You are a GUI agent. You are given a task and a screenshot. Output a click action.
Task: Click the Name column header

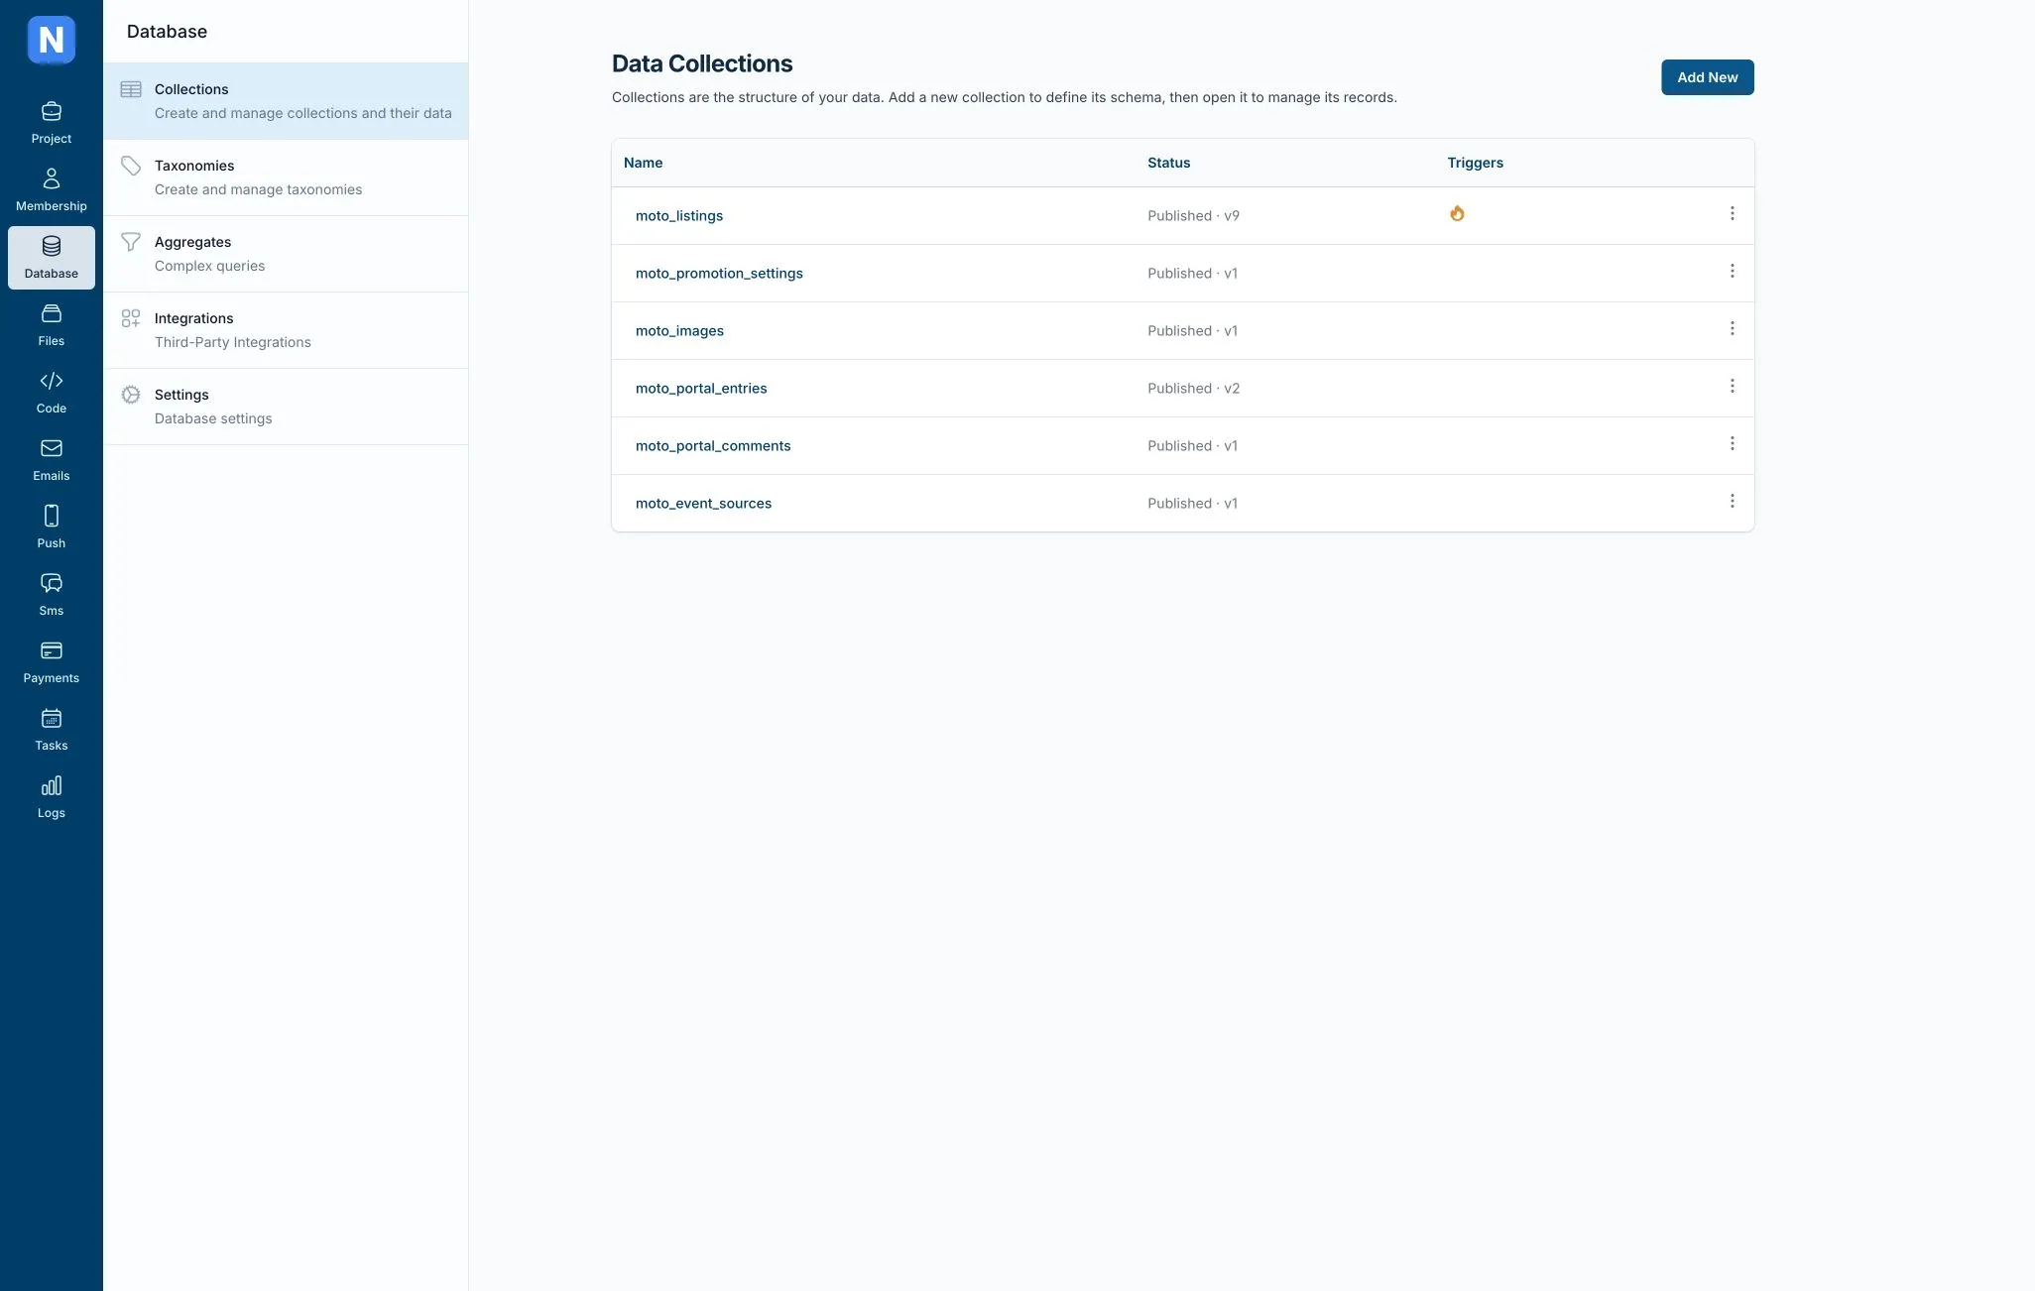[643, 163]
